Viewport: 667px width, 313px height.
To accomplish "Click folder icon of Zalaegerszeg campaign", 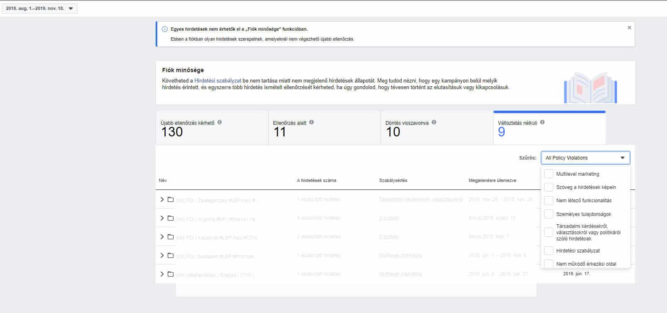I will (171, 199).
